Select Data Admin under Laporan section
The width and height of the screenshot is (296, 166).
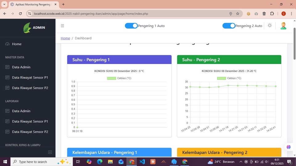coord(21,111)
